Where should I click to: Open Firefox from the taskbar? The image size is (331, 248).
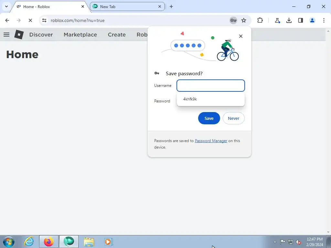tap(48, 242)
